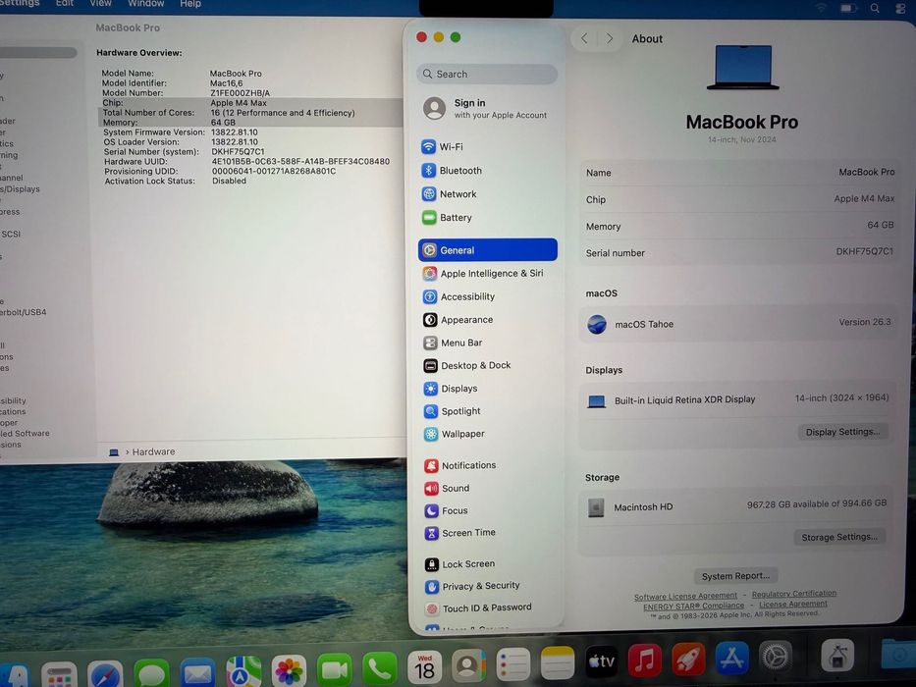Open Photos from the Dock
Viewport: 916px width, 687px height.
[290, 672]
